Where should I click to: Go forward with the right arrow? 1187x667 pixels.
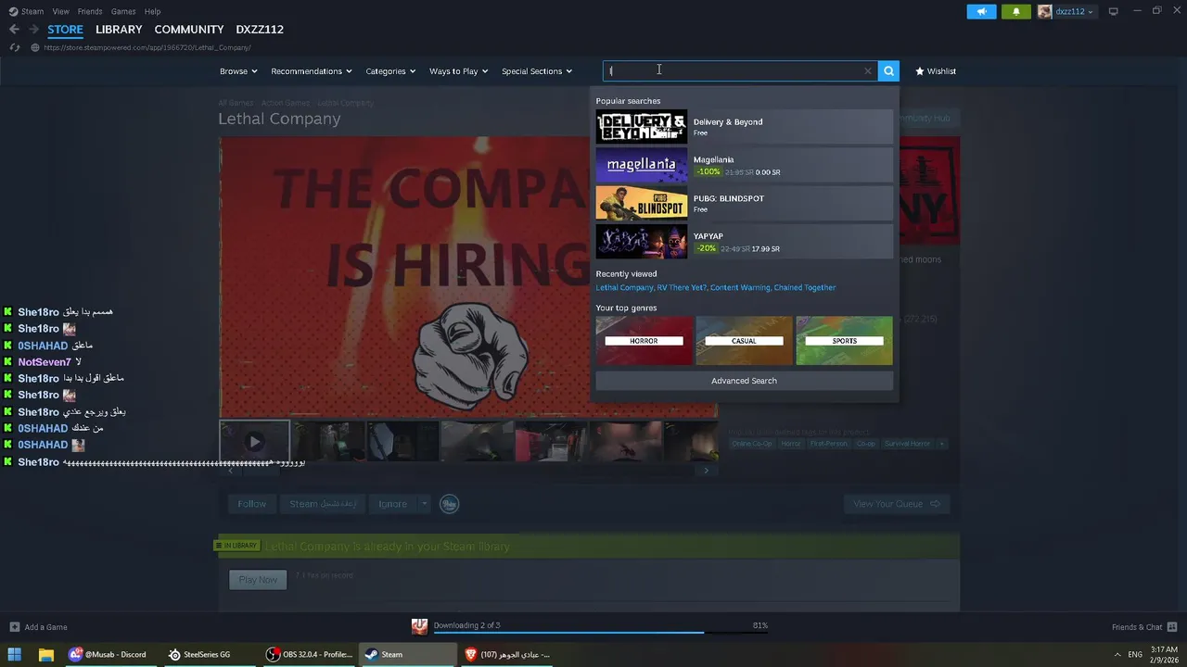pos(34,30)
